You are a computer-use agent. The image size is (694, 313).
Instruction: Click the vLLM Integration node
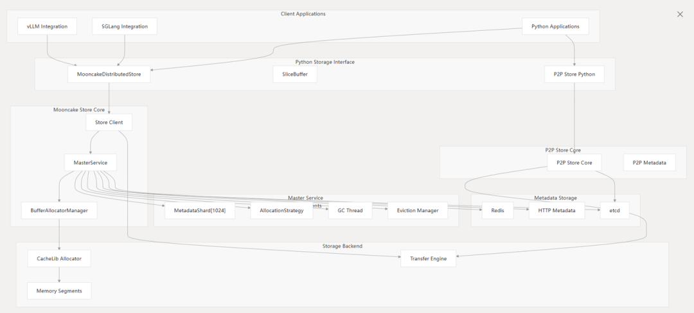(48, 26)
